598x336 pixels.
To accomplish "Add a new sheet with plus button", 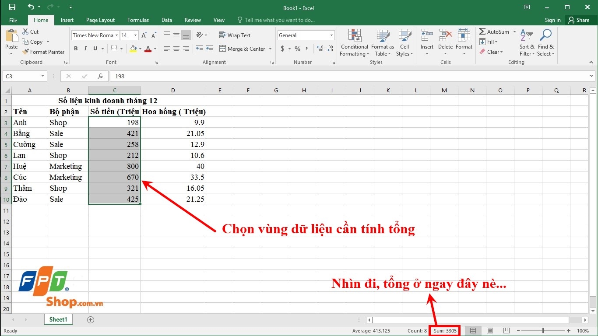I will [x=91, y=320].
